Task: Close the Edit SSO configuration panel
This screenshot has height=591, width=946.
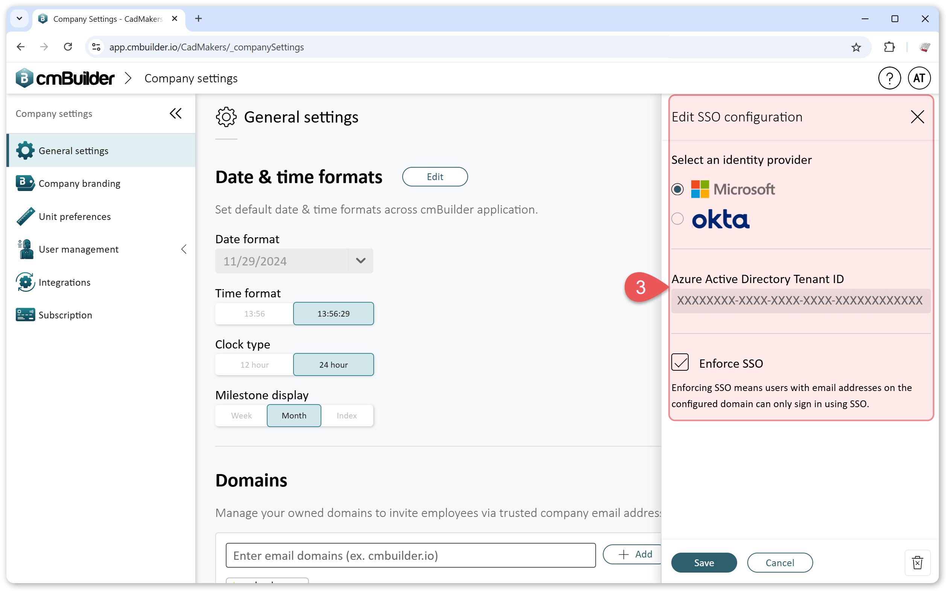Action: [917, 117]
